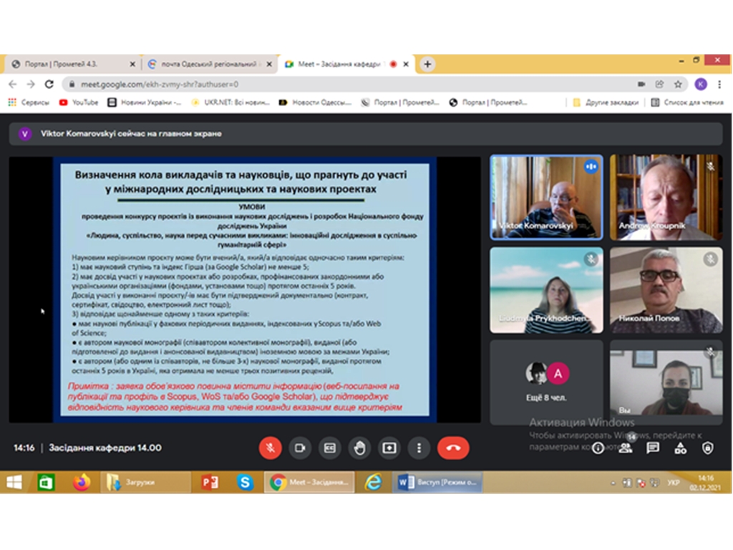
Task: Change УКР keyboard language
Action: 674,483
